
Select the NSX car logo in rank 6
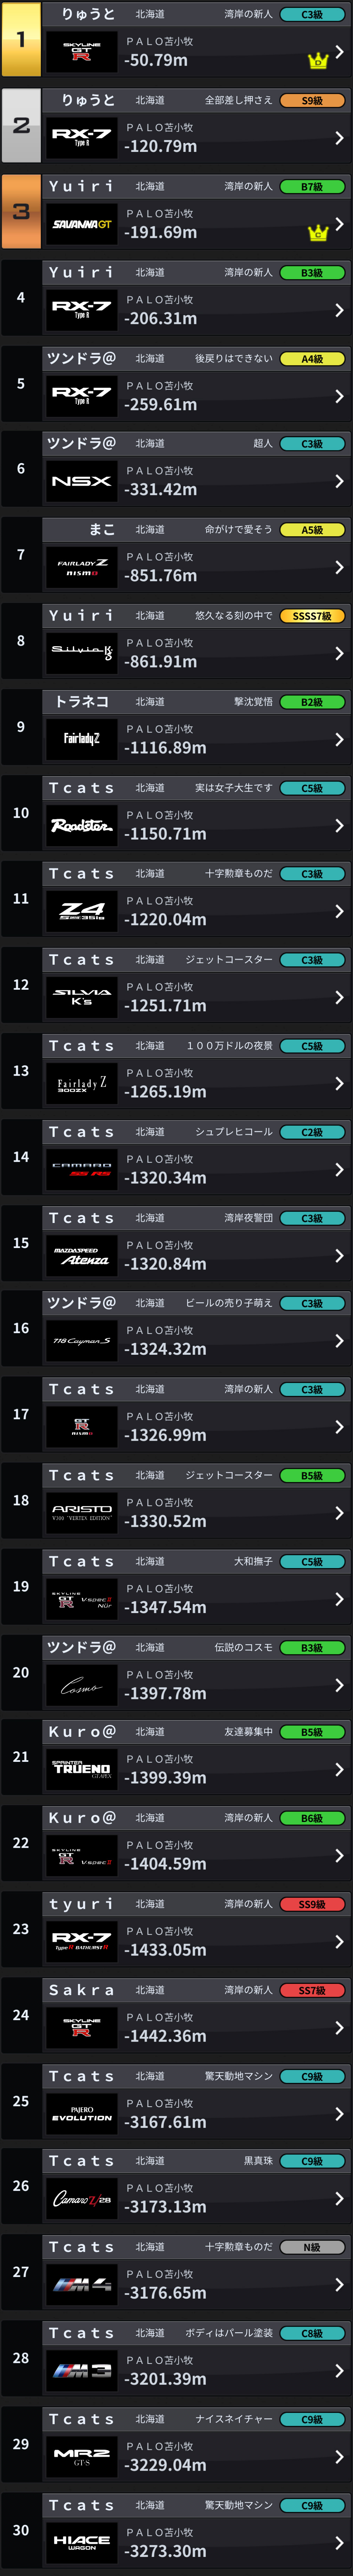pyautogui.click(x=81, y=481)
